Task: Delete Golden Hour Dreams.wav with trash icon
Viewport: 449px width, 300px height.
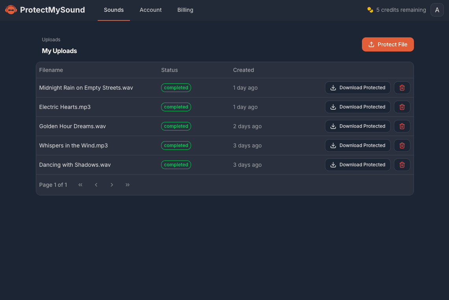Action: (402, 126)
